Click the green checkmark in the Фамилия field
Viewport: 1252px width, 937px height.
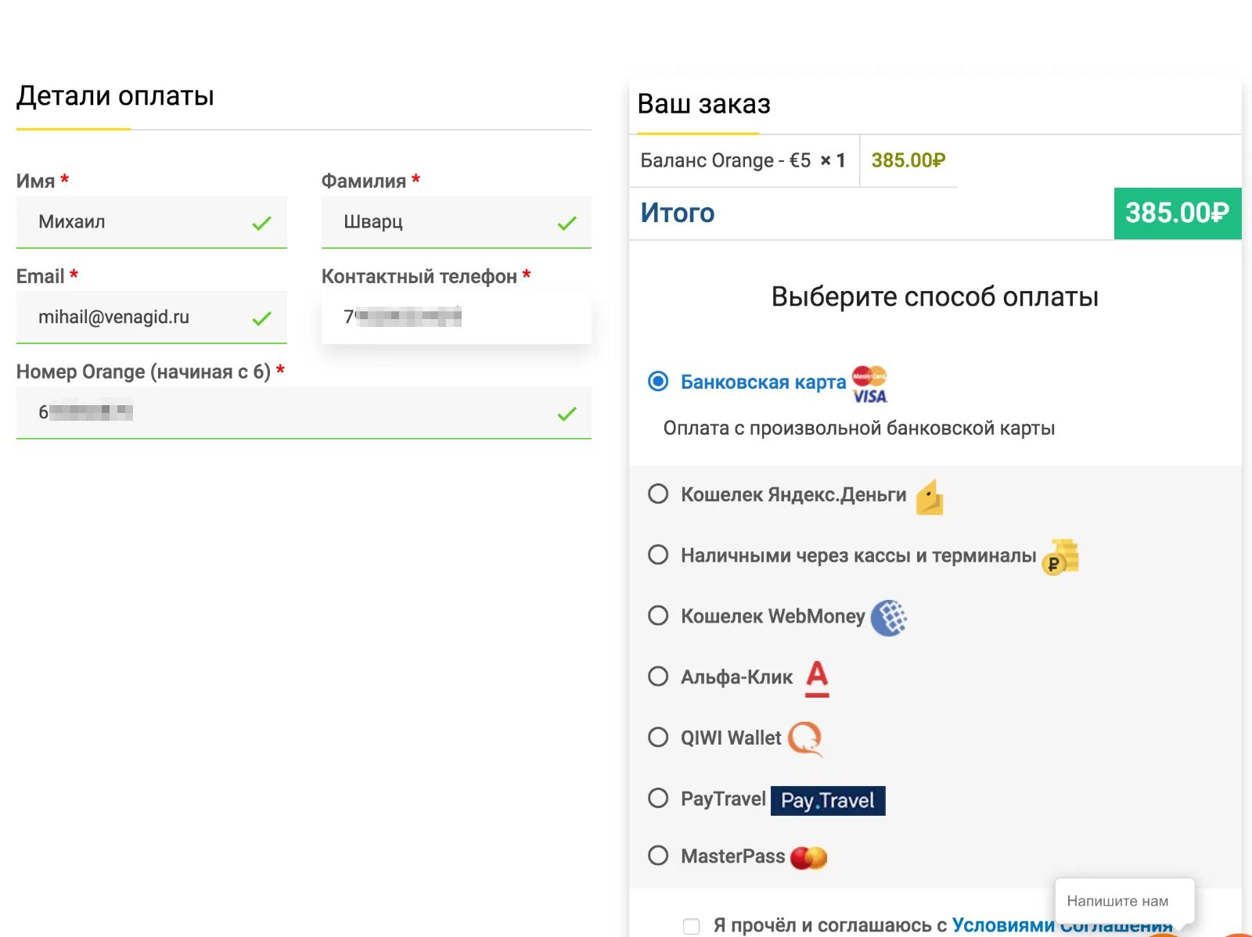567,224
